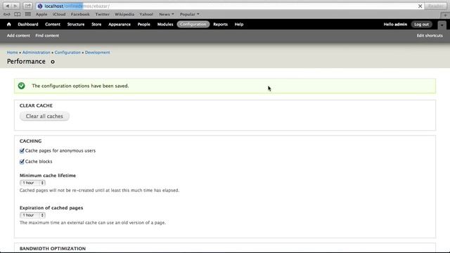
Task: Click the Clear all caches button
Action: click(x=44, y=116)
